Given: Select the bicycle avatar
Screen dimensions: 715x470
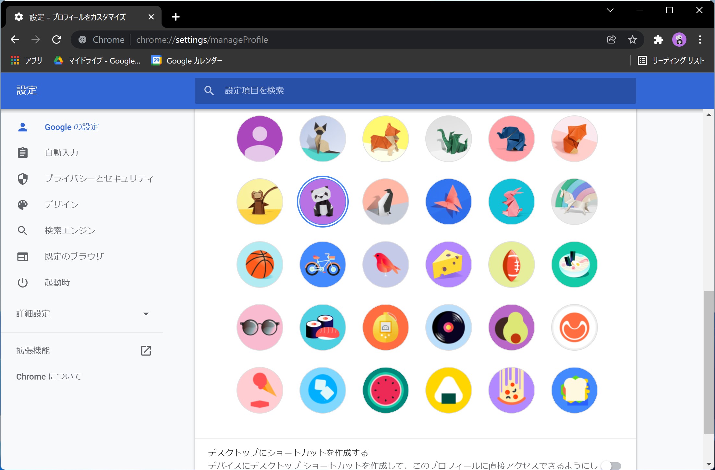Looking at the screenshot, I should coord(322,264).
